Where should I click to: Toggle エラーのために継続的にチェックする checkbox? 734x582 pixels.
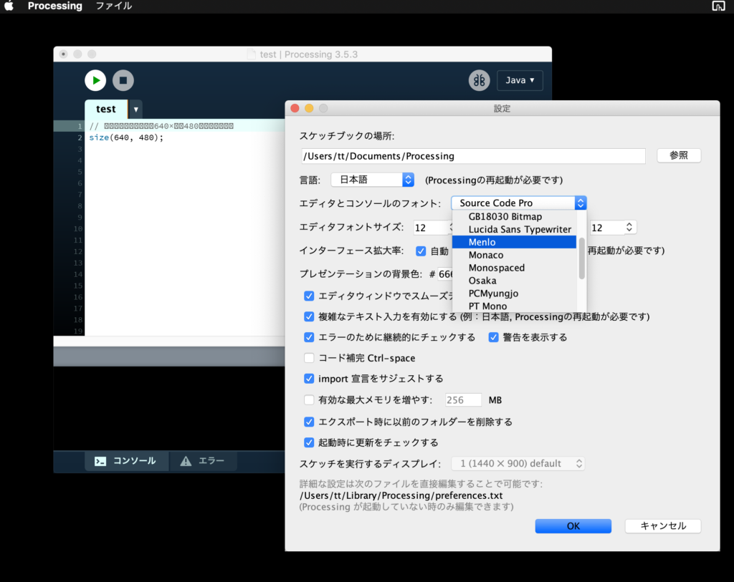click(309, 337)
